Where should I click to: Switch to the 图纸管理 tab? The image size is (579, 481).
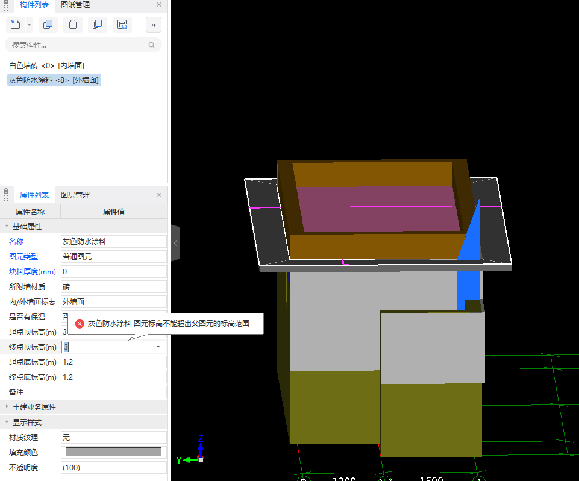(x=75, y=5)
